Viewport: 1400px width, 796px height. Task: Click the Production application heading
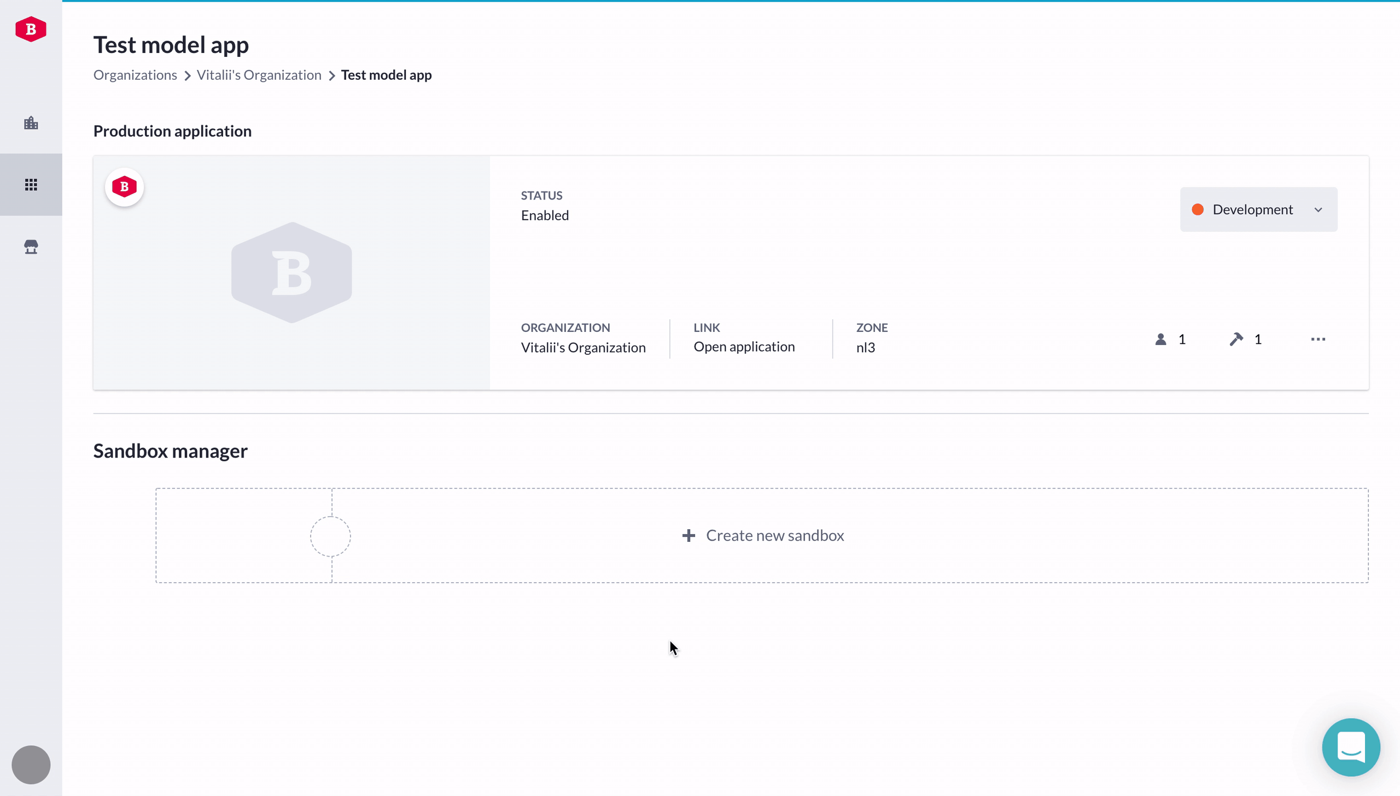[x=172, y=131]
